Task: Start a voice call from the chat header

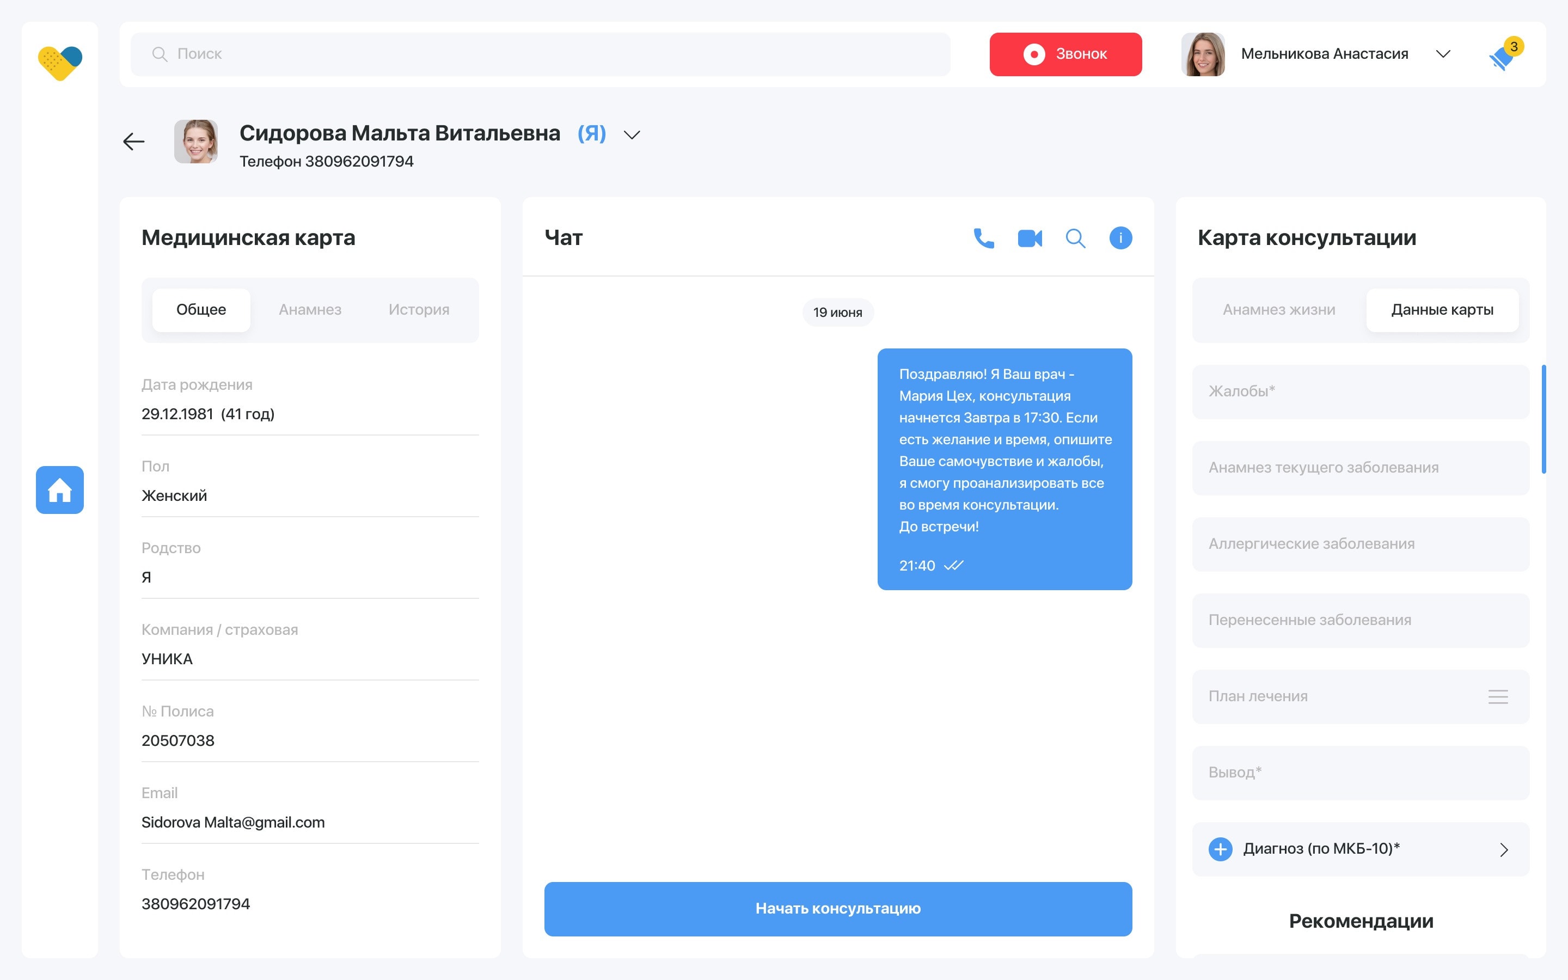Action: click(984, 238)
